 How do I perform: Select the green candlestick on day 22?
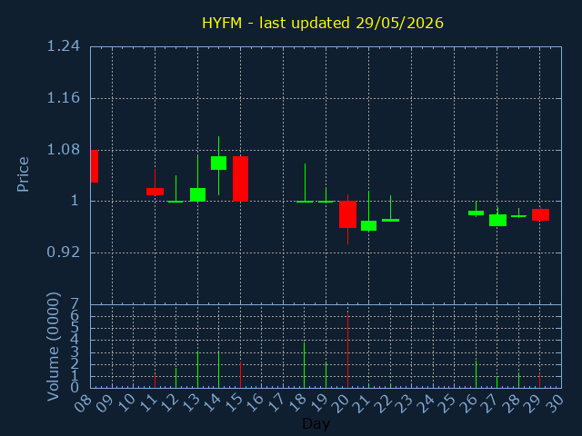click(x=390, y=220)
